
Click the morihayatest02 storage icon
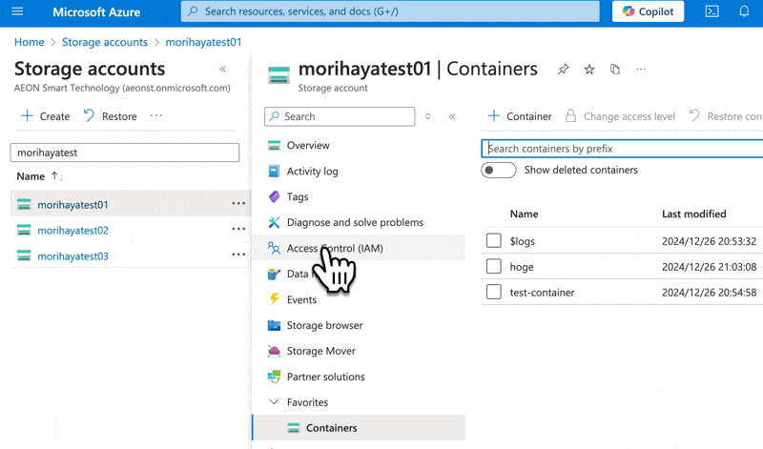24,230
